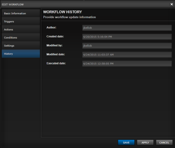Click the Created date field
This screenshot has height=148, width=175.
127,37
